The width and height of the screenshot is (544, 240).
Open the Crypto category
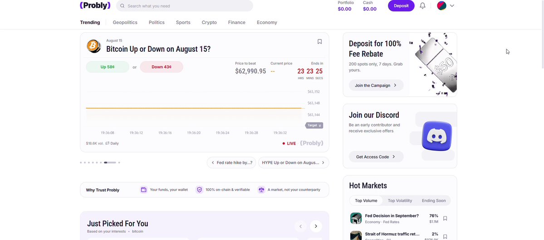tap(209, 23)
